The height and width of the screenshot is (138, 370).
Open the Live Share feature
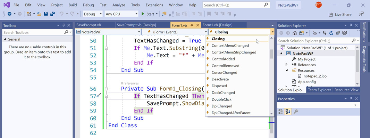[x=340, y=14]
